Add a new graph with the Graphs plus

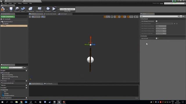pyautogui.click(x=26, y=71)
